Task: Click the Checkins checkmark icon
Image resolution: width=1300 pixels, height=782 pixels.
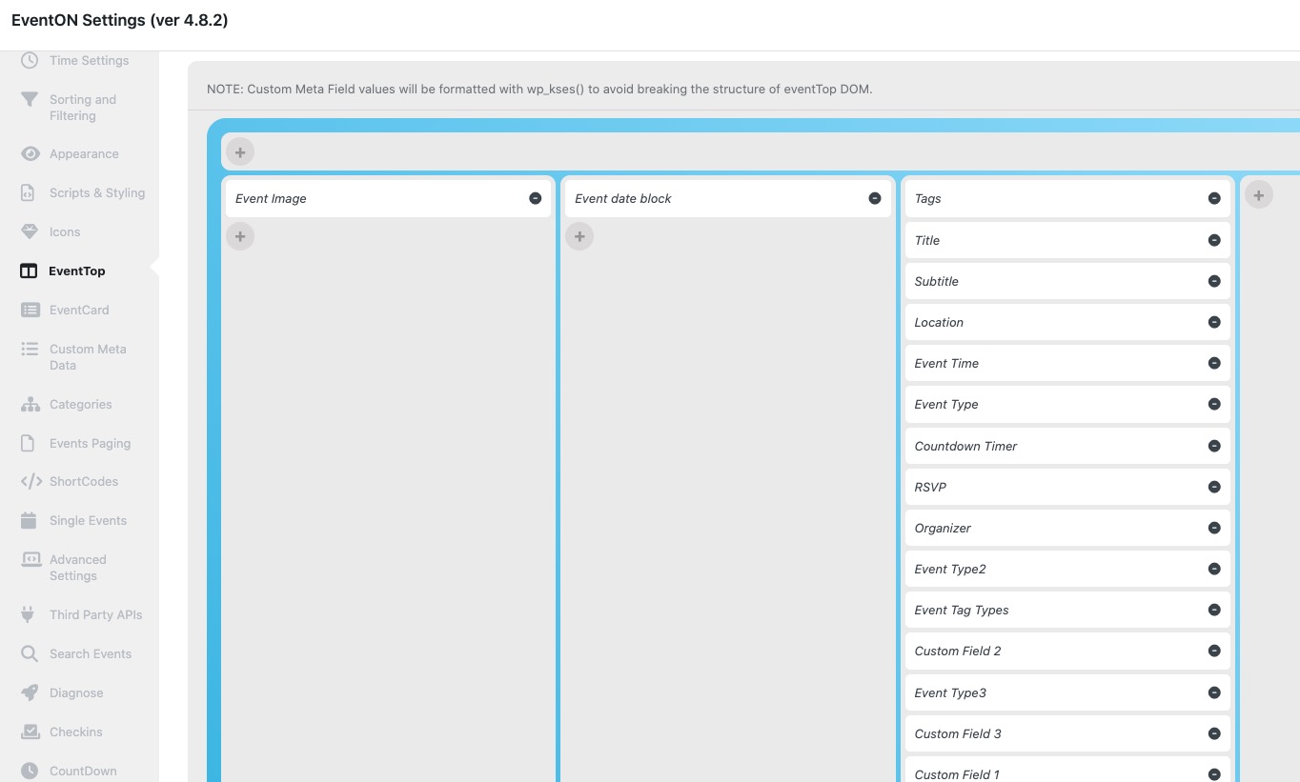Action: pyautogui.click(x=30, y=732)
